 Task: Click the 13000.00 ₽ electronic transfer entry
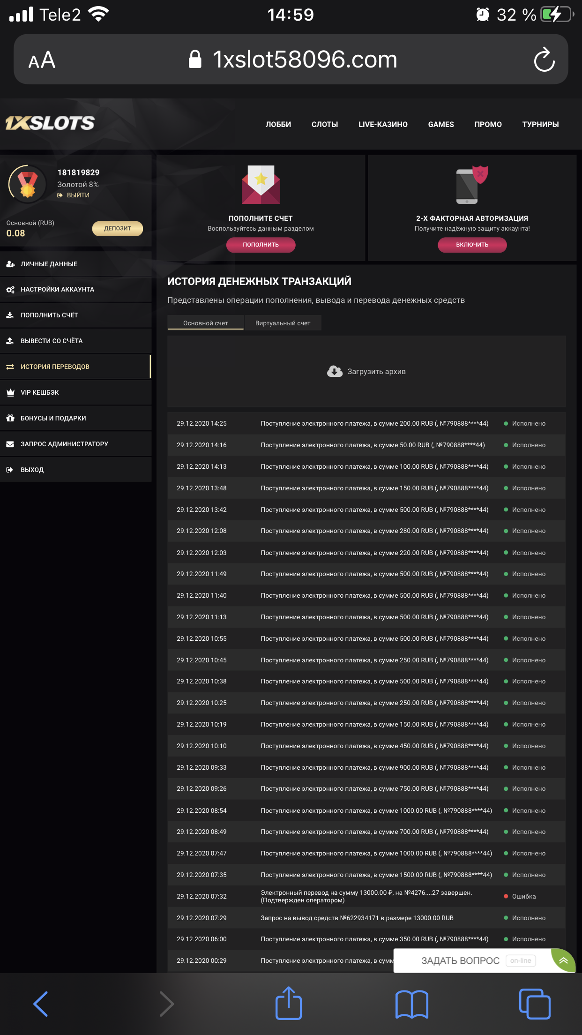[x=366, y=896]
